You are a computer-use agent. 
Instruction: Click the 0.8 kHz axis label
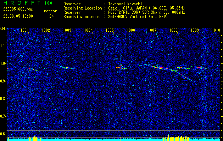[3, 99]
